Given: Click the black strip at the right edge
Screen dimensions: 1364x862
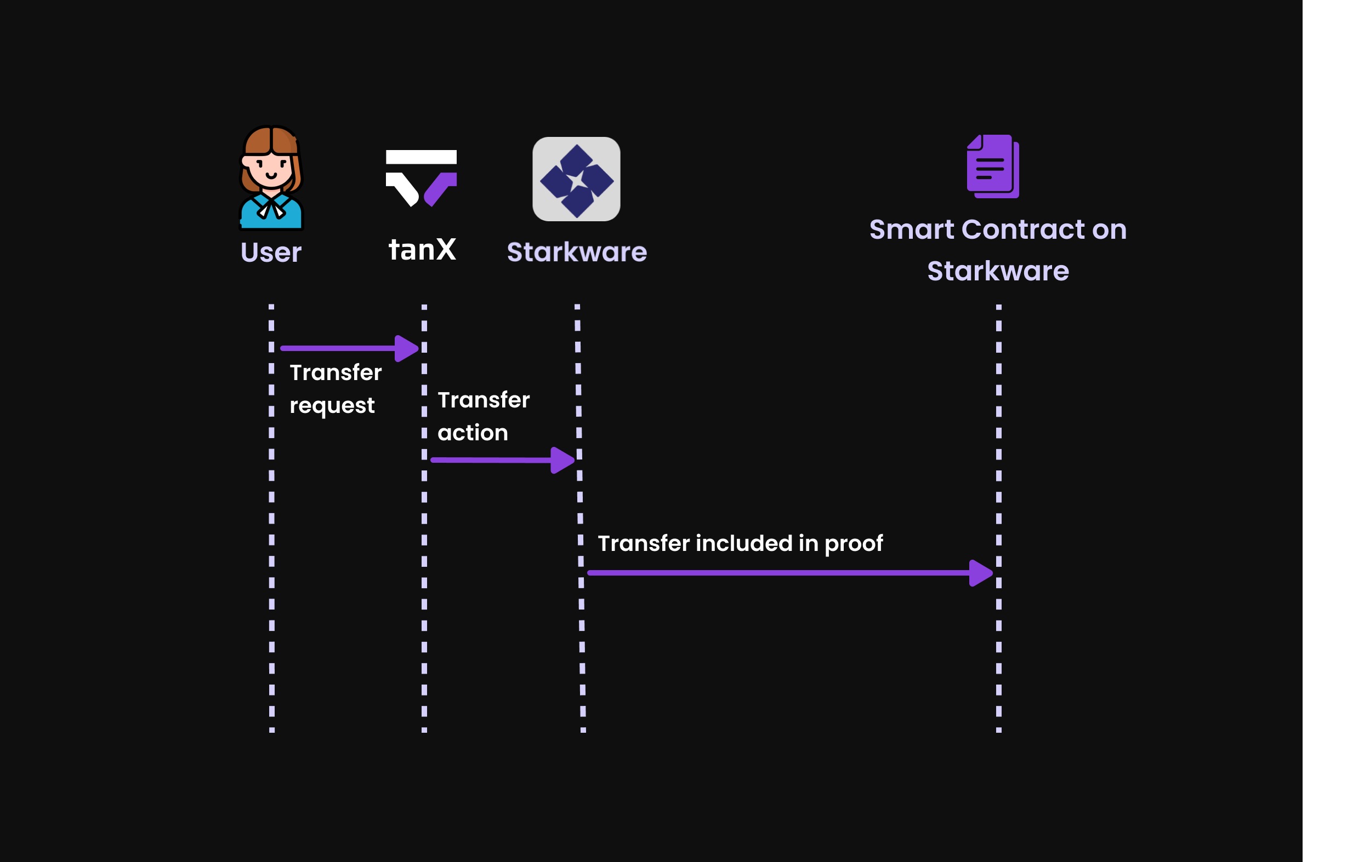Looking at the screenshot, I should 1333,430.
